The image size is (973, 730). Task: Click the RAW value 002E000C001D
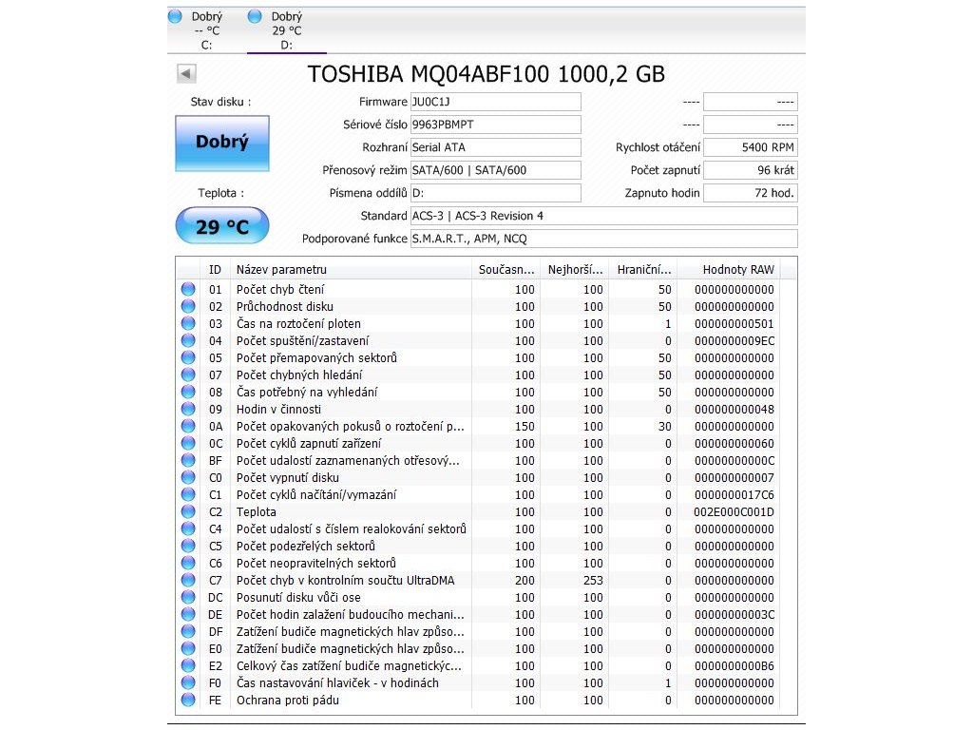(x=735, y=512)
